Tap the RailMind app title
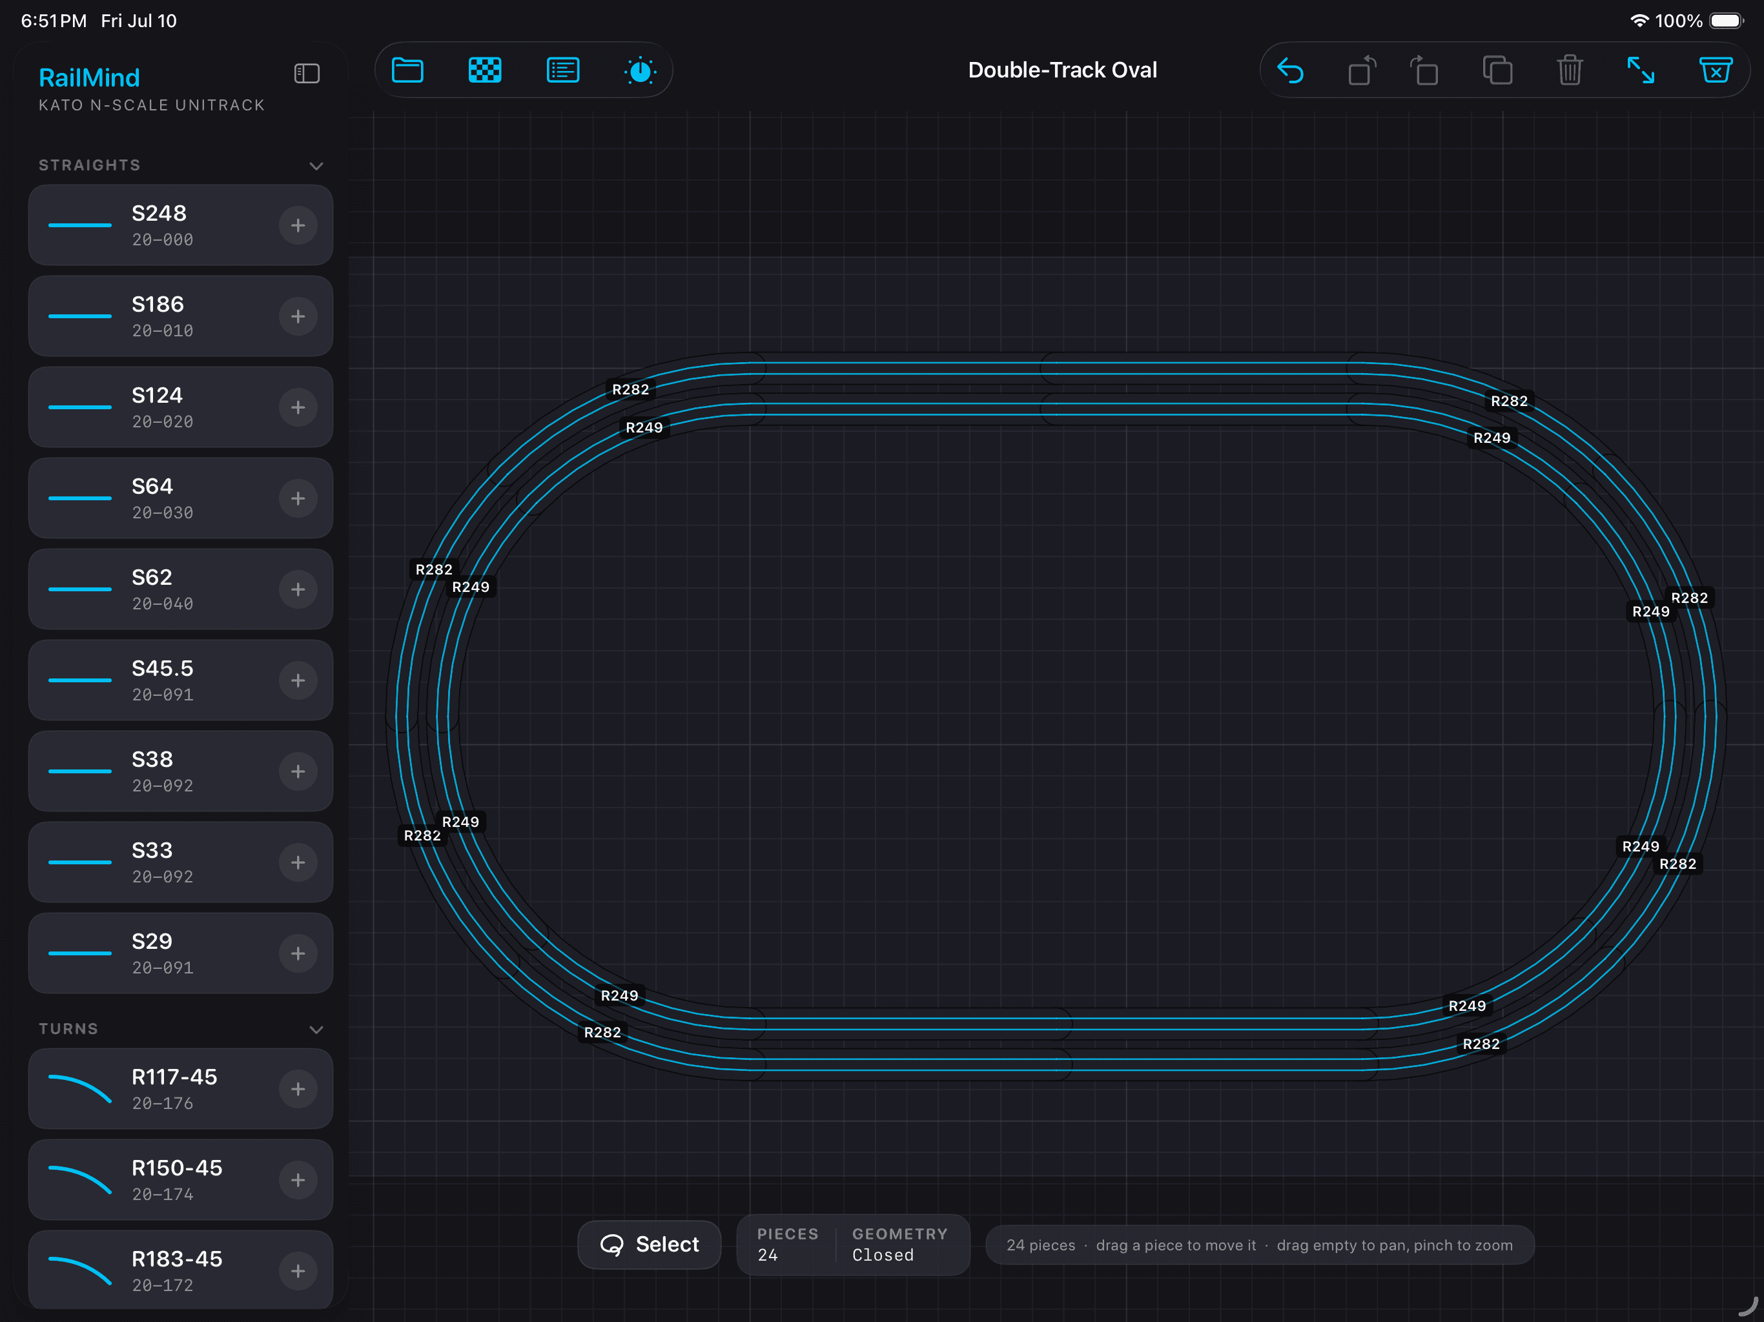 [x=89, y=77]
